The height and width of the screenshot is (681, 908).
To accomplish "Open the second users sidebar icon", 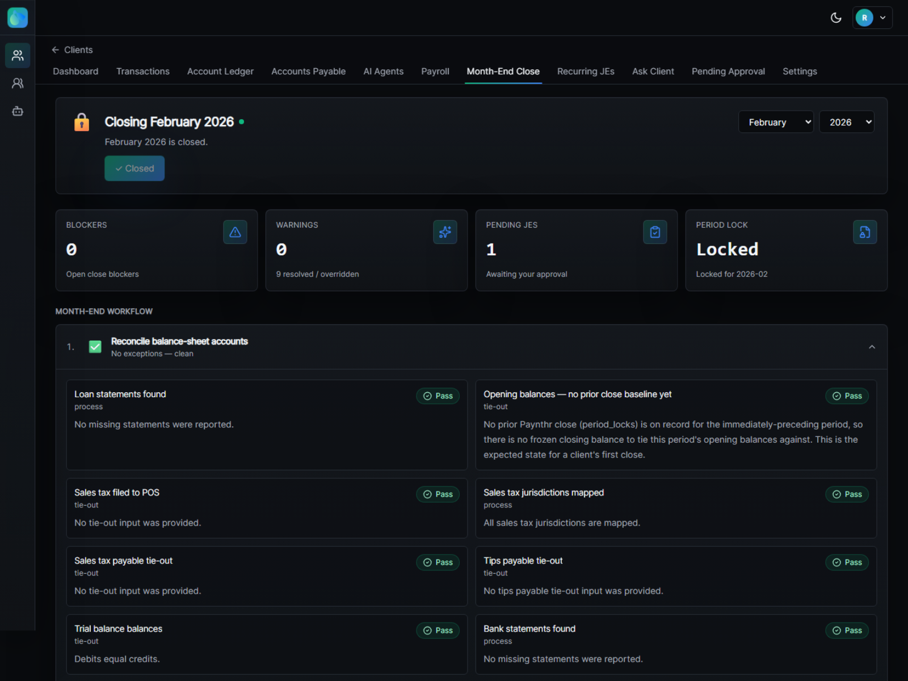I will click(18, 83).
